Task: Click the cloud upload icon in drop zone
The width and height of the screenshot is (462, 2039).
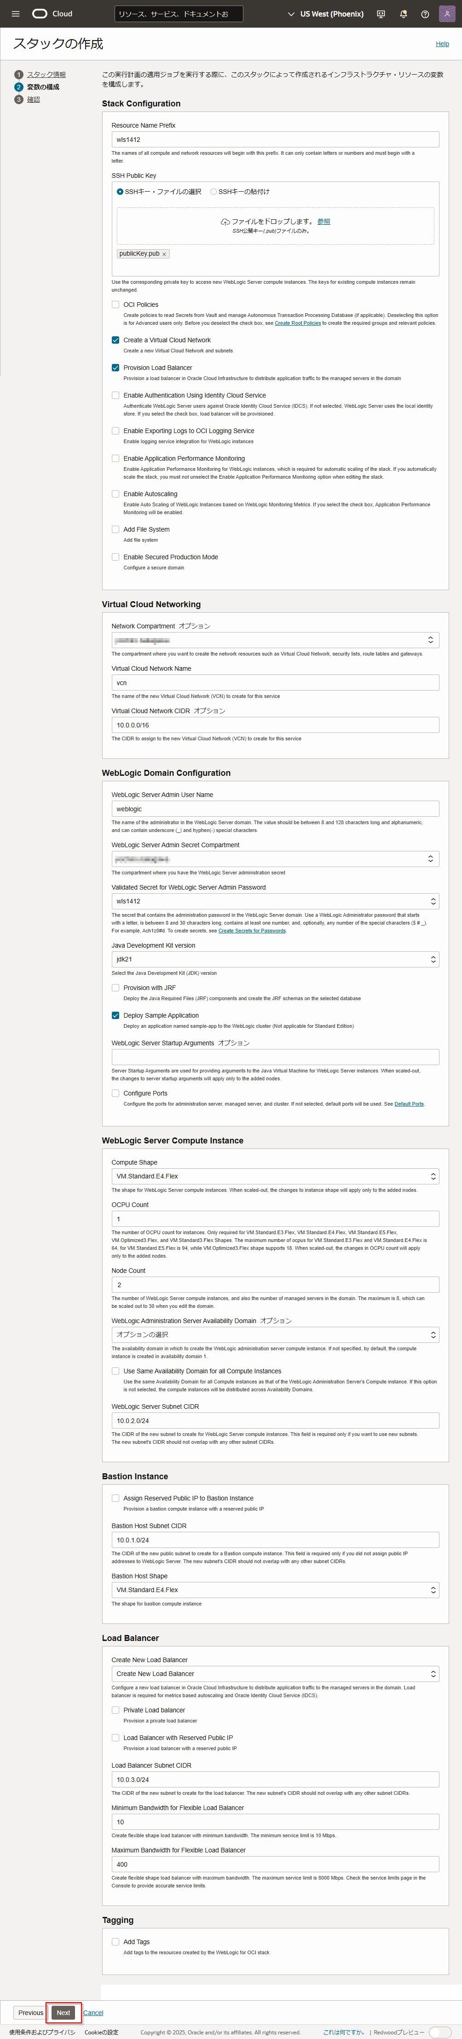Action: pos(225,222)
